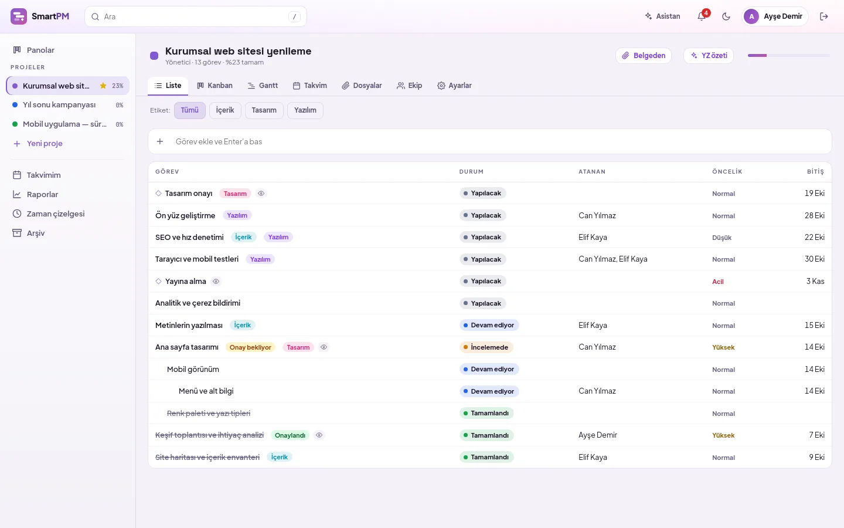Open the Dosyalar tab
The image size is (844, 528).
coord(362,86)
